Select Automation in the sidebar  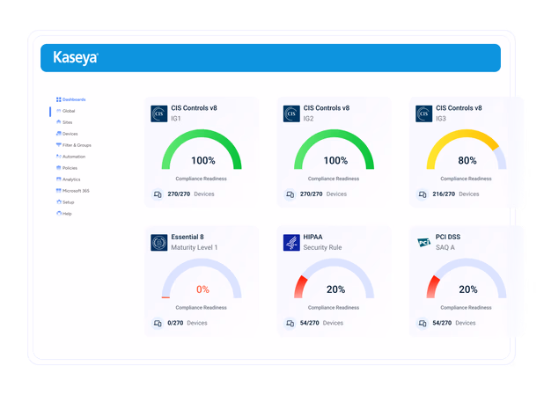tap(70, 157)
